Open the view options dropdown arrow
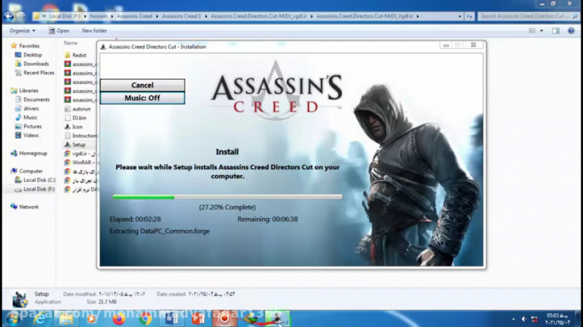Image resolution: width=583 pixels, height=327 pixels. pos(542,31)
